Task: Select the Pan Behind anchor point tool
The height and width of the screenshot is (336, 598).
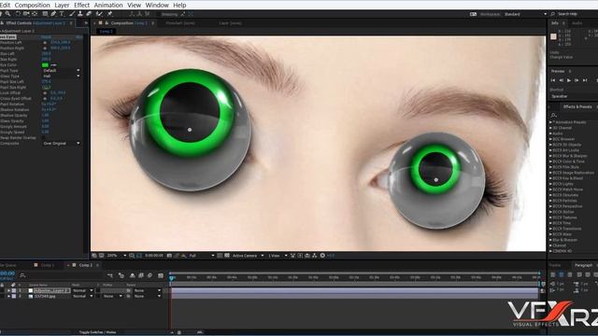Action: [35, 14]
